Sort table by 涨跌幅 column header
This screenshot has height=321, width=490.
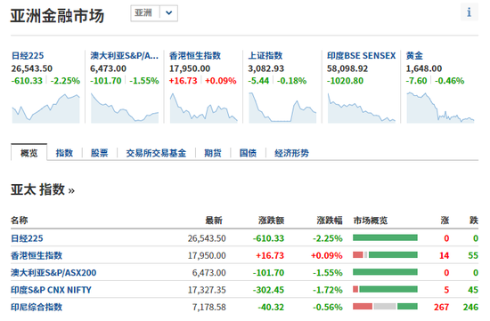point(330,221)
